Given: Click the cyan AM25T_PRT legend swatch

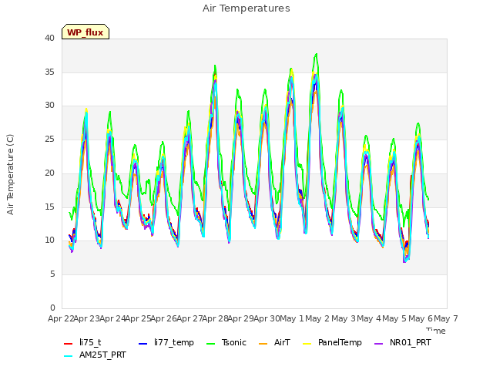Looking at the screenshot, I should [x=68, y=356].
